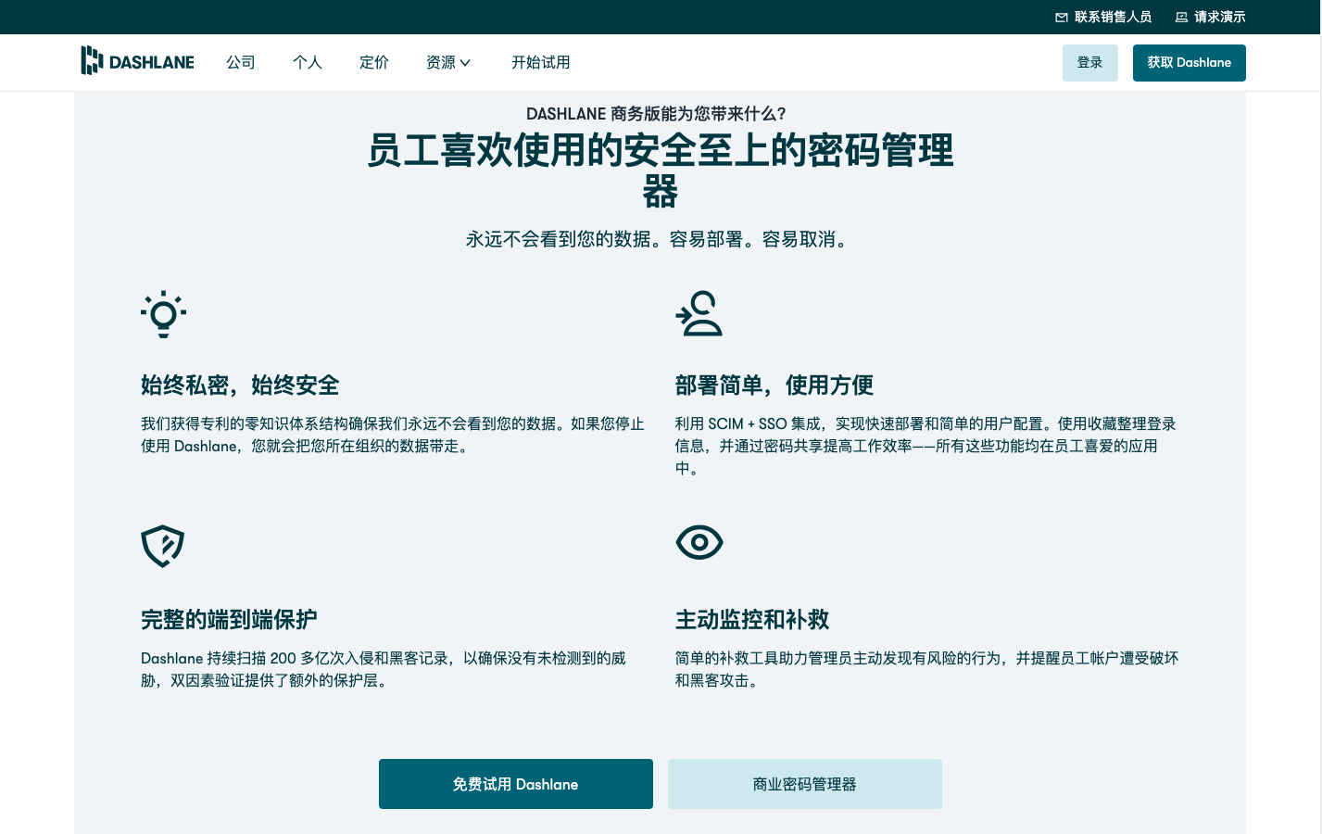Open the 公司 navigation menu item
This screenshot has width=1322, height=834.
[x=241, y=62]
